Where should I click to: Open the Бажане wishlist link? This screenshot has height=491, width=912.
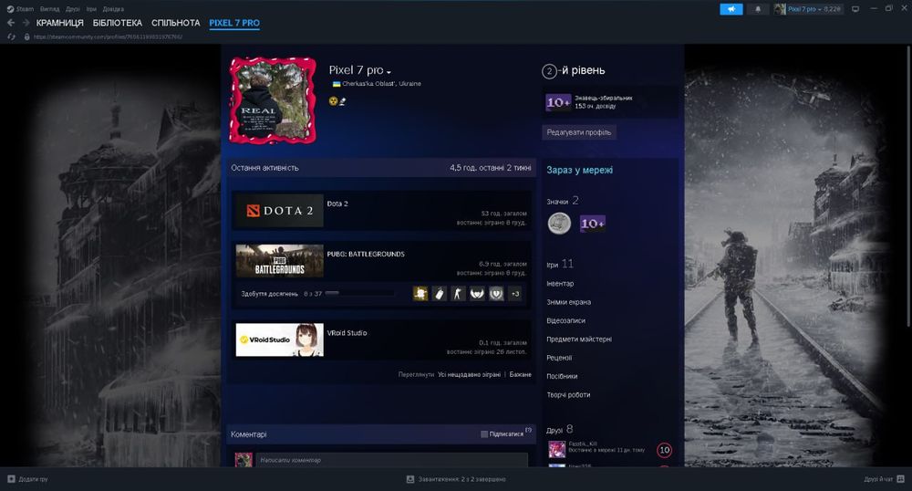520,375
